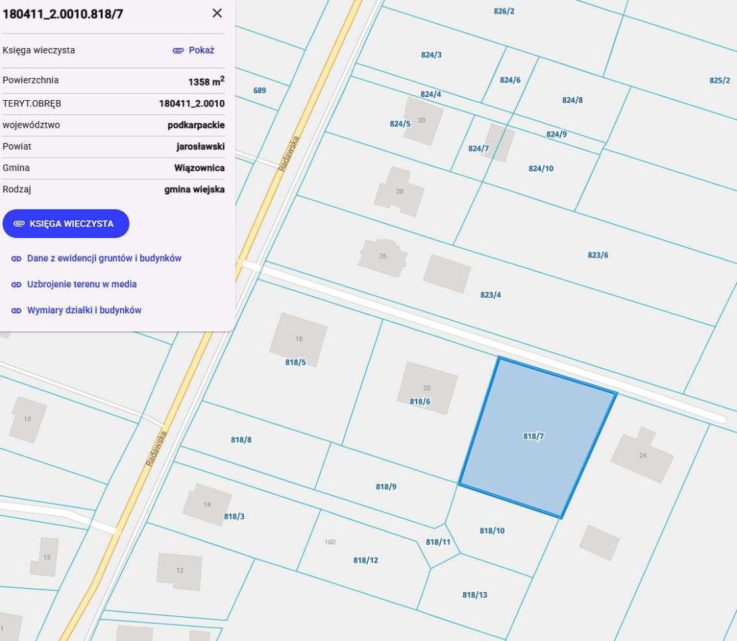Click parcel label 826/2
The height and width of the screenshot is (641, 737).
point(504,11)
